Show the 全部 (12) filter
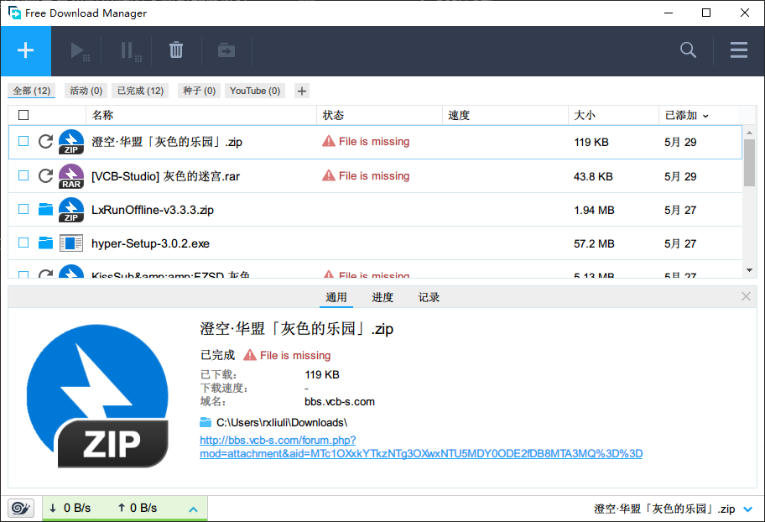The width and height of the screenshot is (765, 522). coord(32,91)
